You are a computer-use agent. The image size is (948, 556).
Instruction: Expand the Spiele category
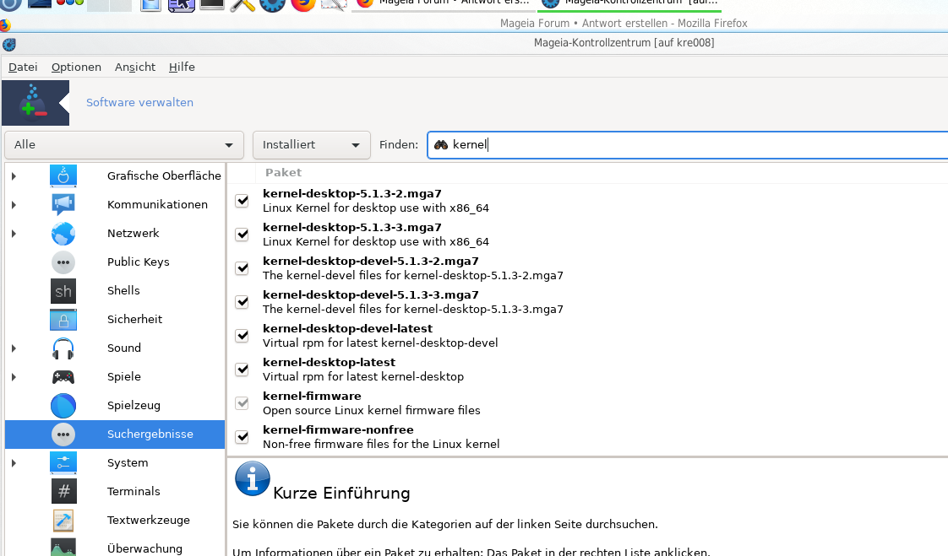(x=14, y=376)
